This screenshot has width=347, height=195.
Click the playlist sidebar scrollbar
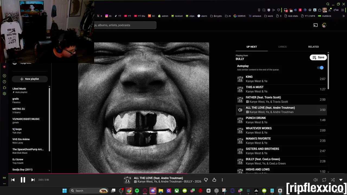(x=49, y=119)
